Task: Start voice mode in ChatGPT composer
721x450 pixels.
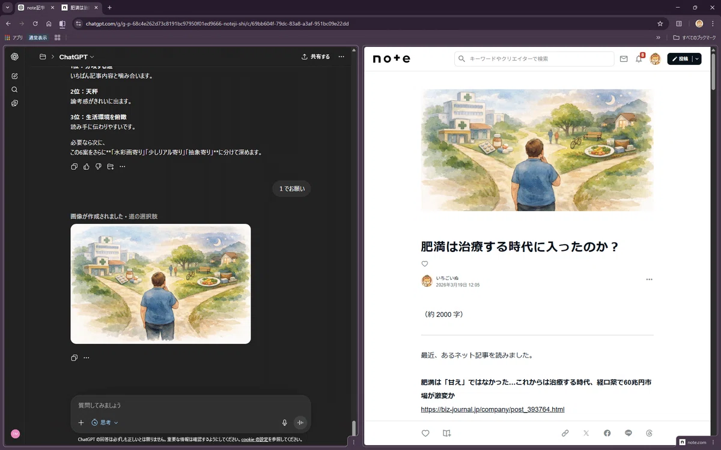Action: tap(300, 422)
